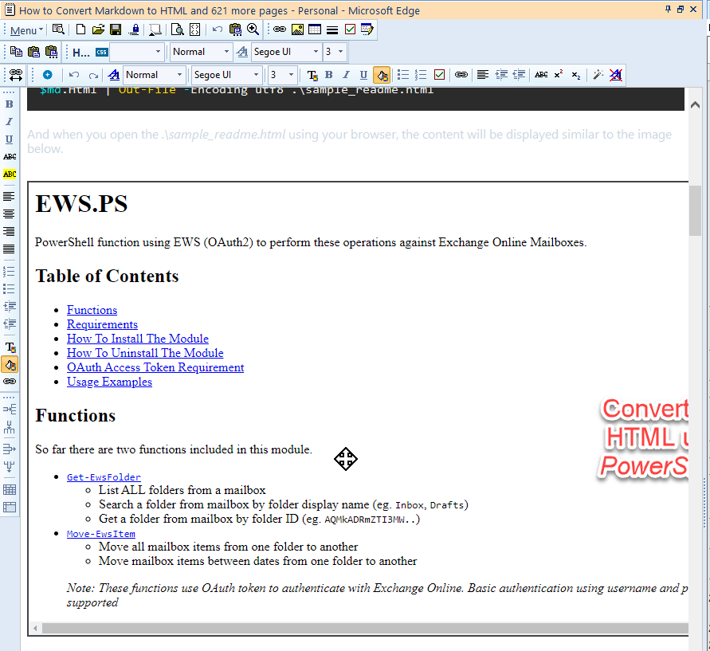710x651 pixels.
Task: Click the scroll up arrow of the vertical scrollbar
Action: click(695, 105)
